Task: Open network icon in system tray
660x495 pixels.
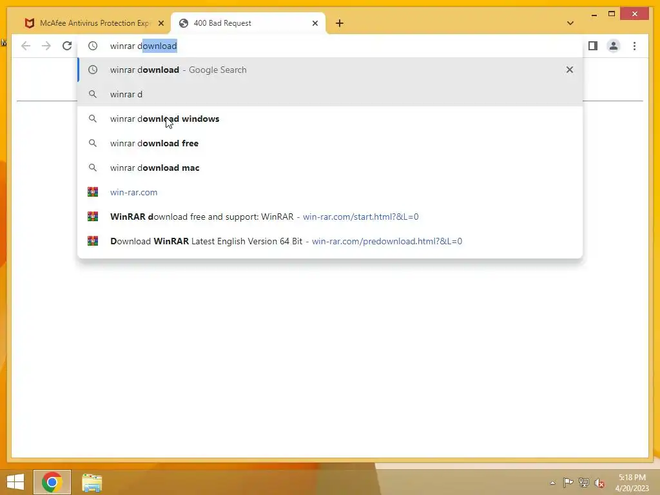Action: pyautogui.click(x=584, y=482)
